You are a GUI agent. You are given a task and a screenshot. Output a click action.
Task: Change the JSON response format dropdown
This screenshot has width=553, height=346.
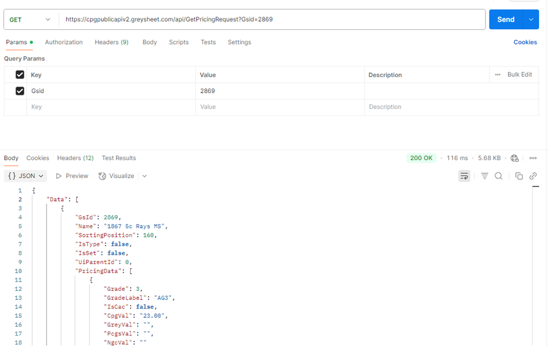tap(25, 175)
